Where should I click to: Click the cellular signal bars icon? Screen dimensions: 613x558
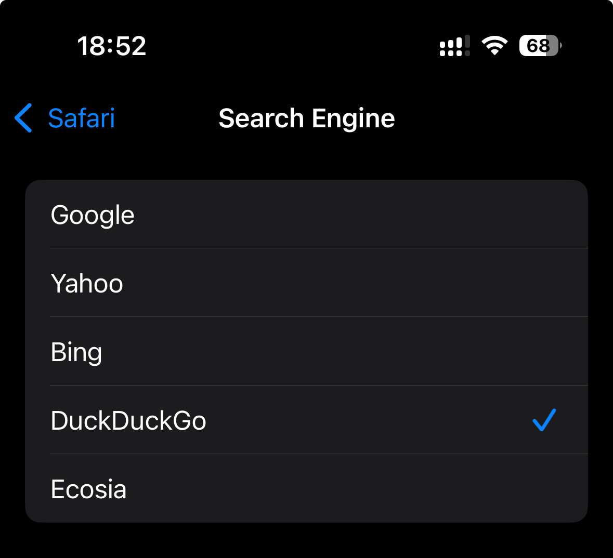[454, 46]
